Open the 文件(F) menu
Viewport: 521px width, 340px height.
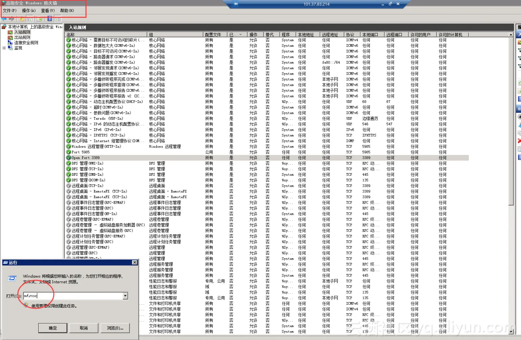coord(9,11)
